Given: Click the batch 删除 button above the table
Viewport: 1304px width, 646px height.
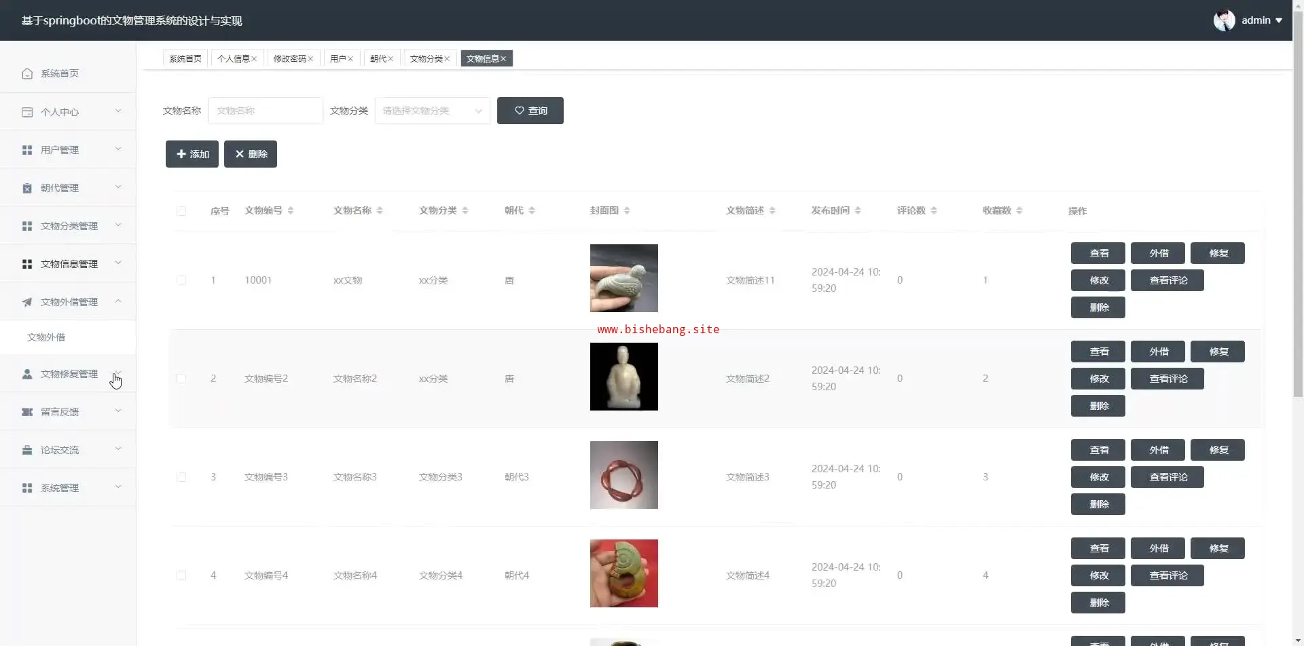Looking at the screenshot, I should 251,154.
